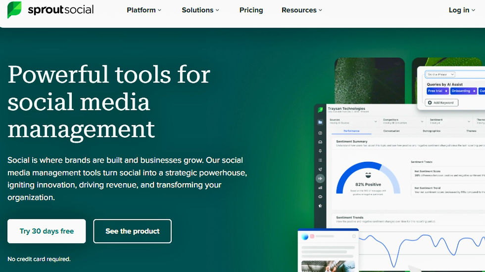This screenshot has width=485, height=272.
Task: Click the 82% Positive gauge arc
Action: pyautogui.click(x=368, y=177)
